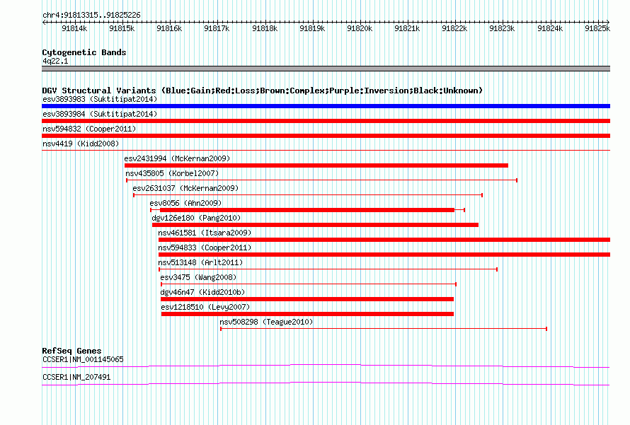Click the CCSER1|NM_001145065 gene label
630x425 pixels.
(x=83, y=359)
